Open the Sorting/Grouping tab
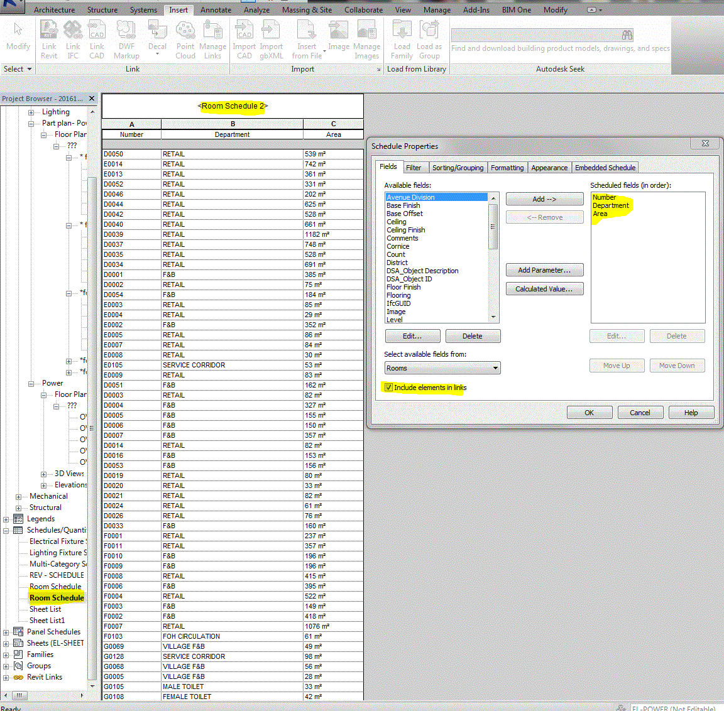 458,168
